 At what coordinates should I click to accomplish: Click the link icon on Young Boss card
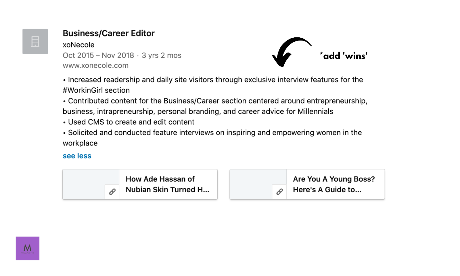[279, 191]
